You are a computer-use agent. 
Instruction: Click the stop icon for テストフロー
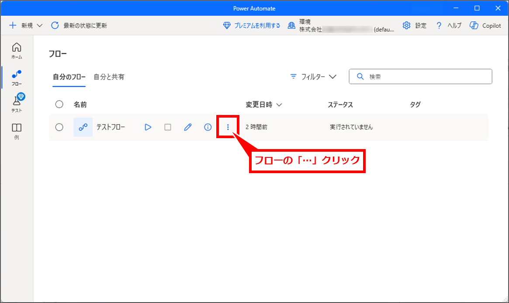[168, 127]
